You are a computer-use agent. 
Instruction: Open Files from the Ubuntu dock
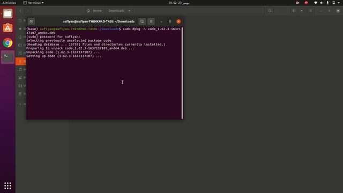pyautogui.click(x=8, y=13)
